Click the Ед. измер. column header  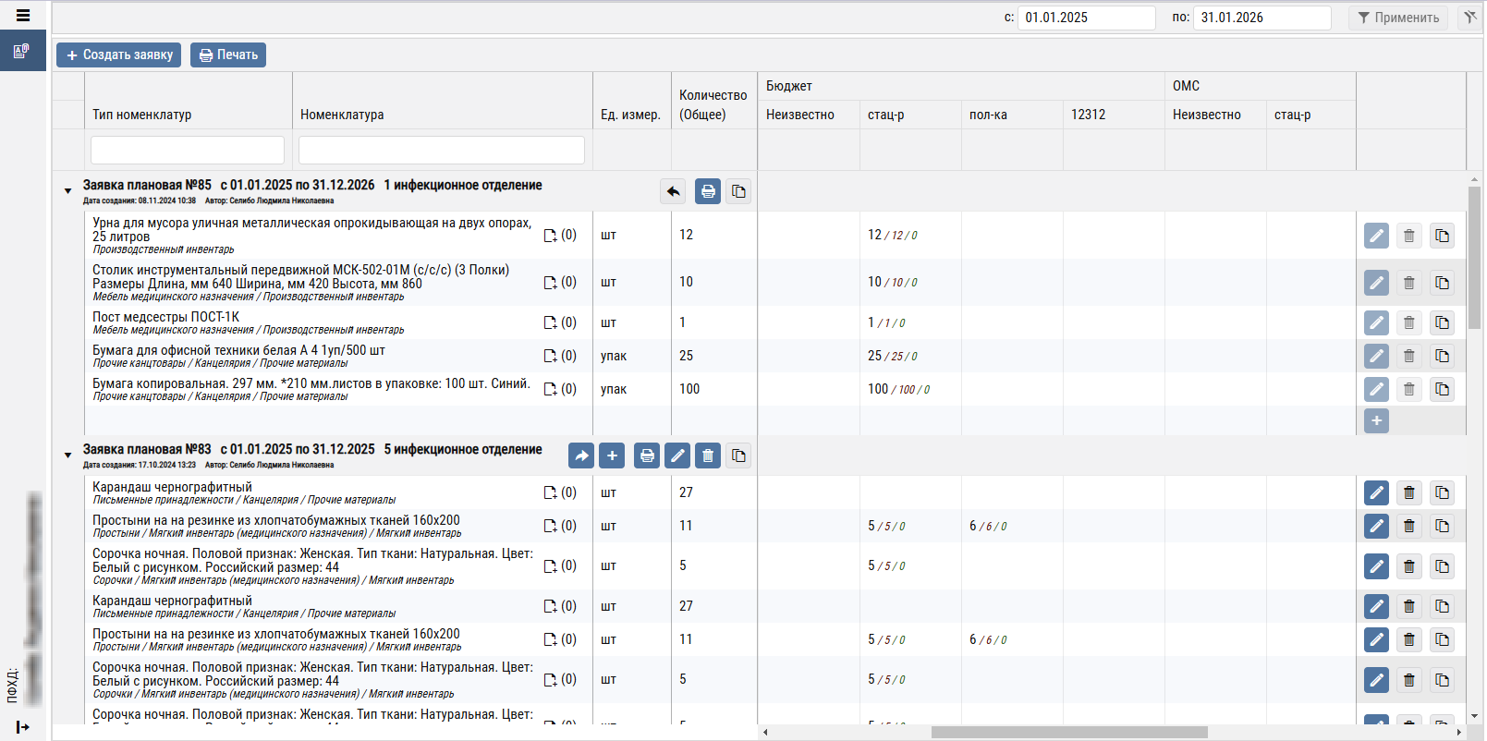pyautogui.click(x=630, y=115)
